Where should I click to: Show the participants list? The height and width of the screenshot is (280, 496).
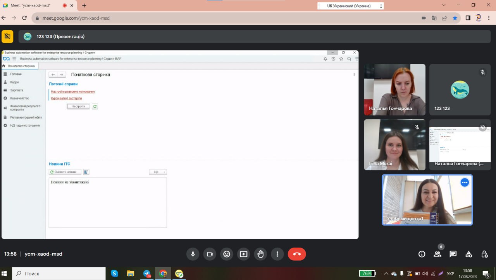tap(437, 254)
